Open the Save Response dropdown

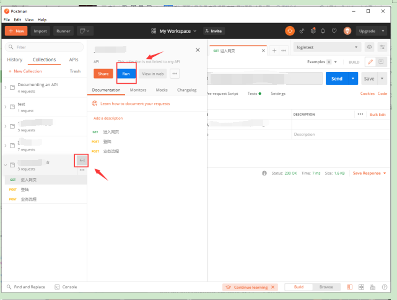pyautogui.click(x=369, y=174)
